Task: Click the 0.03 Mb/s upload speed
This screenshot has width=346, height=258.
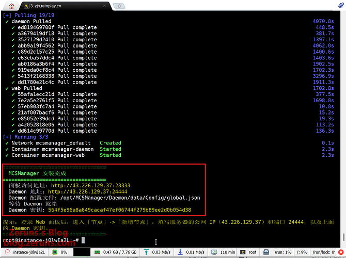Action: tap(161, 252)
